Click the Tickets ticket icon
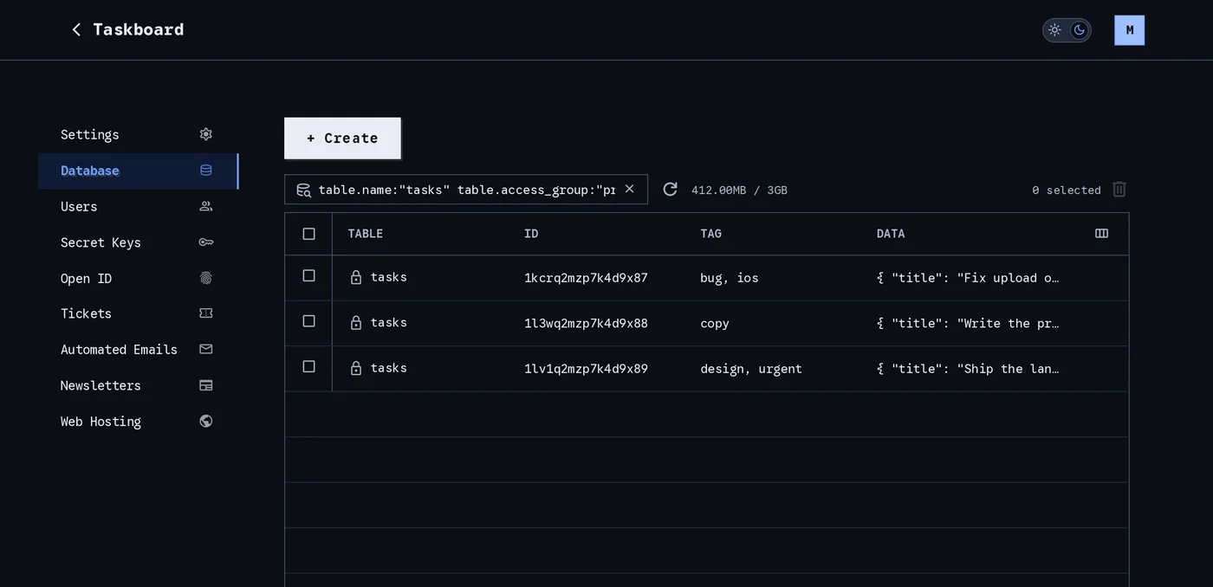This screenshot has width=1213, height=587. coord(205,313)
